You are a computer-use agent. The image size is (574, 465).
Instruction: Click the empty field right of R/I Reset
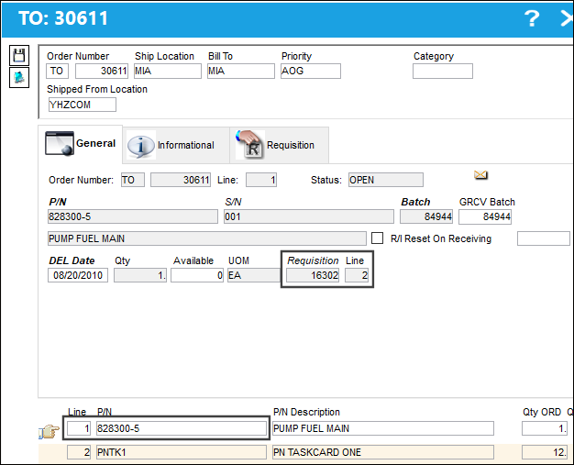[x=544, y=238]
